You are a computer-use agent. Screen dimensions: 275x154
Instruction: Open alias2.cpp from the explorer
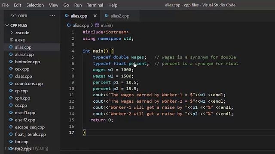point(24,54)
